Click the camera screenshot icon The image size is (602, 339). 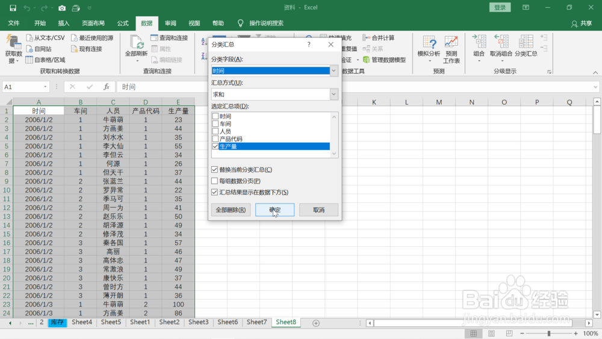pyautogui.click(x=62, y=8)
